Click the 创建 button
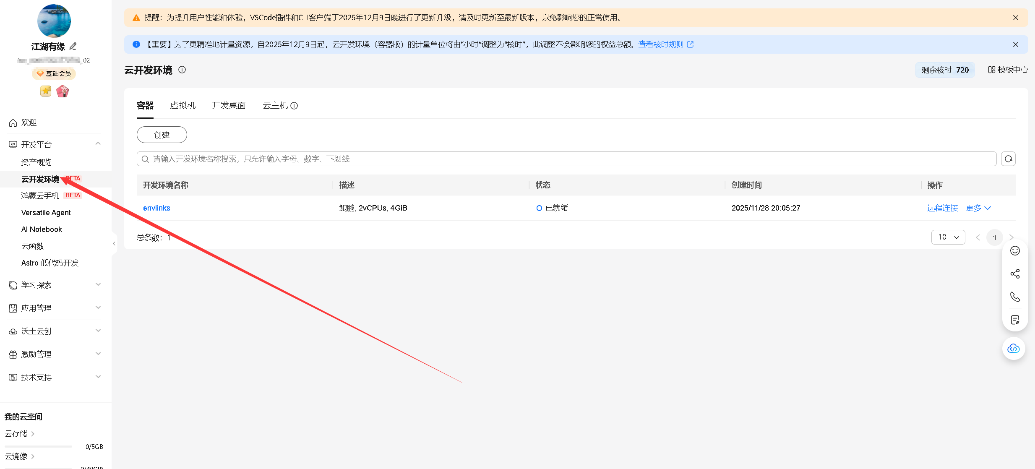The image size is (1035, 469). click(x=162, y=135)
